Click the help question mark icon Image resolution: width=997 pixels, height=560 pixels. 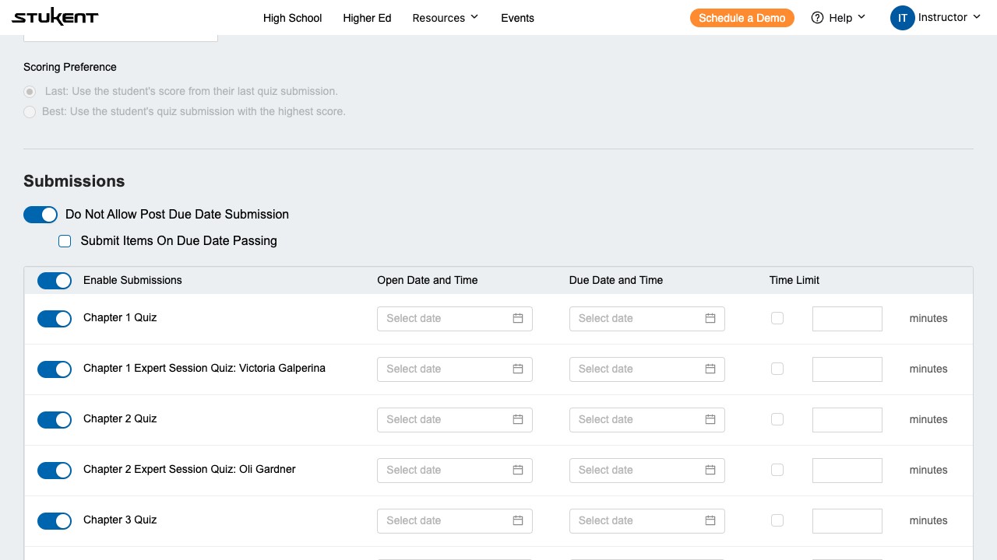click(817, 18)
